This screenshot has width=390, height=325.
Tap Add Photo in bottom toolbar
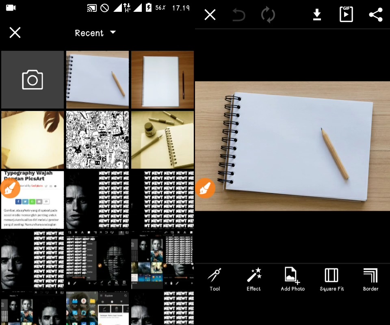coord(292,279)
